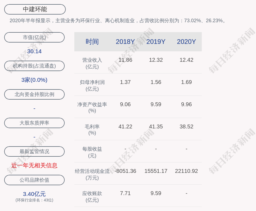This screenshot has height=211, width=256.
Task: Click the 归母净利润 (亿元) row label
Action: tap(92, 86)
